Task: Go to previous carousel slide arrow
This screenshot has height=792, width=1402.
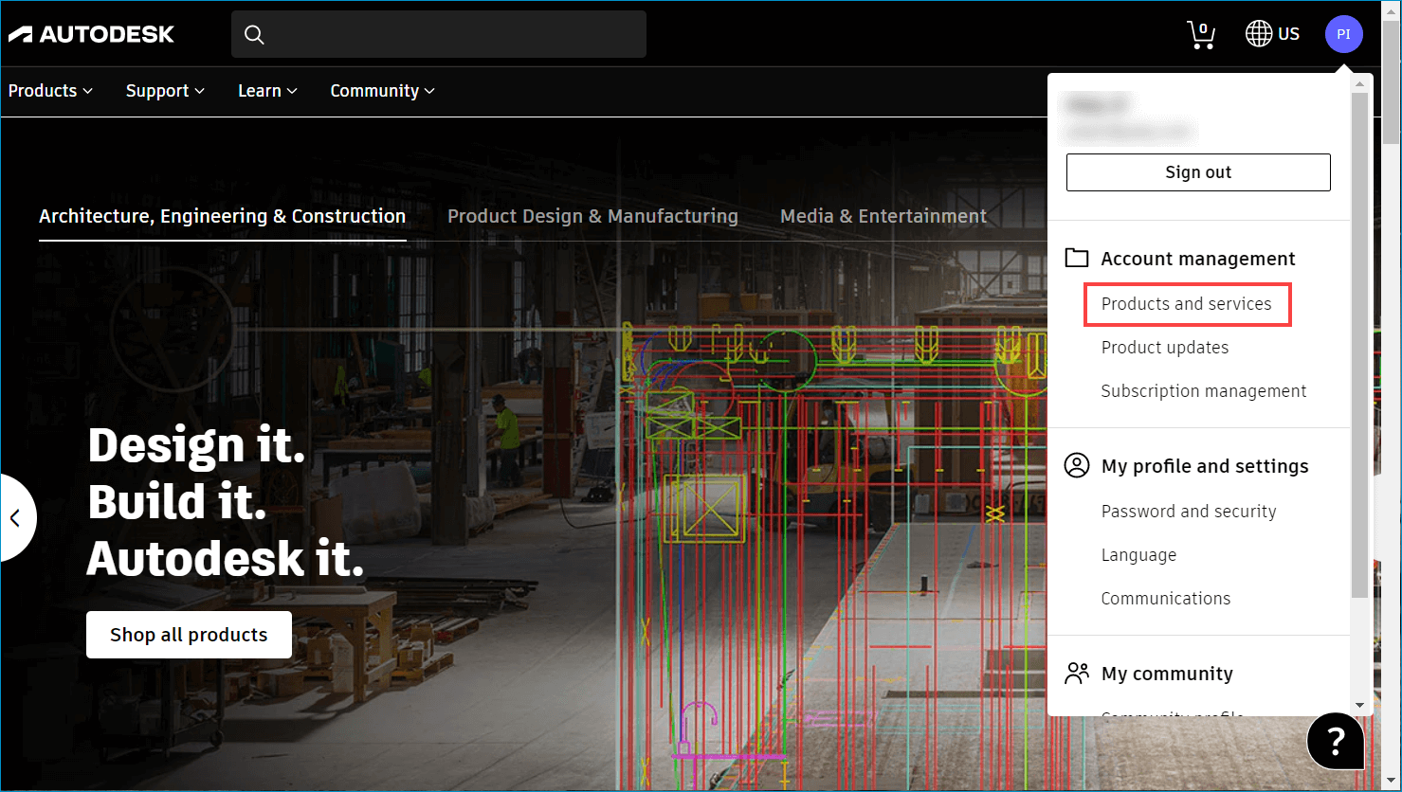Action: (15, 517)
